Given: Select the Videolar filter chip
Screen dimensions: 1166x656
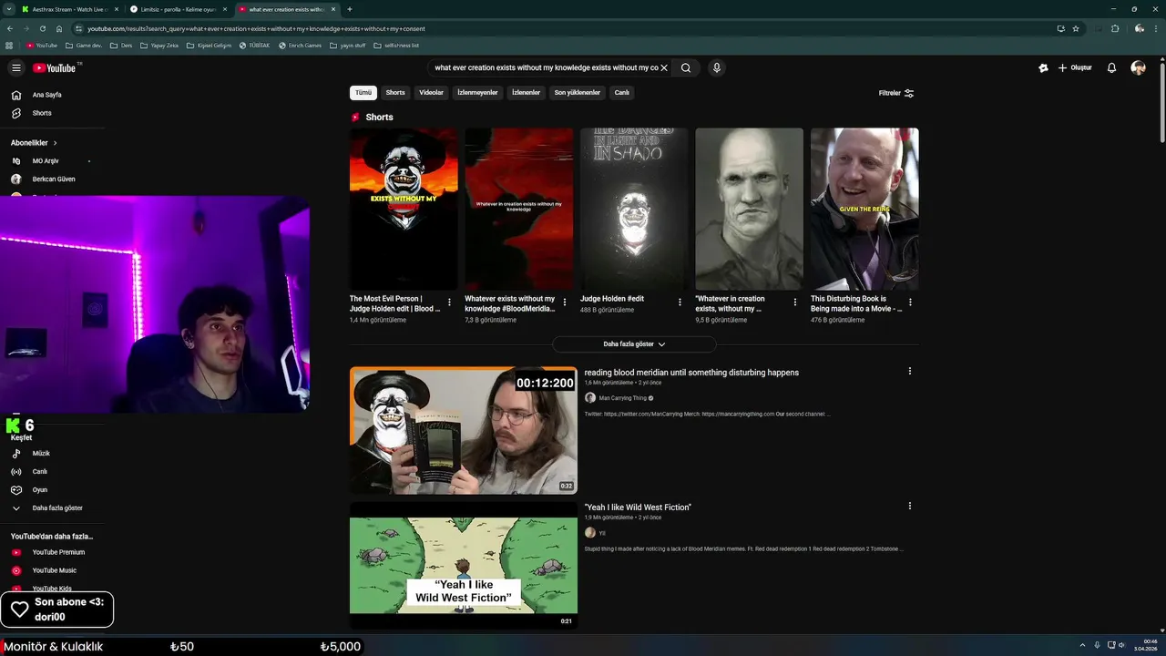Looking at the screenshot, I should click(x=431, y=93).
